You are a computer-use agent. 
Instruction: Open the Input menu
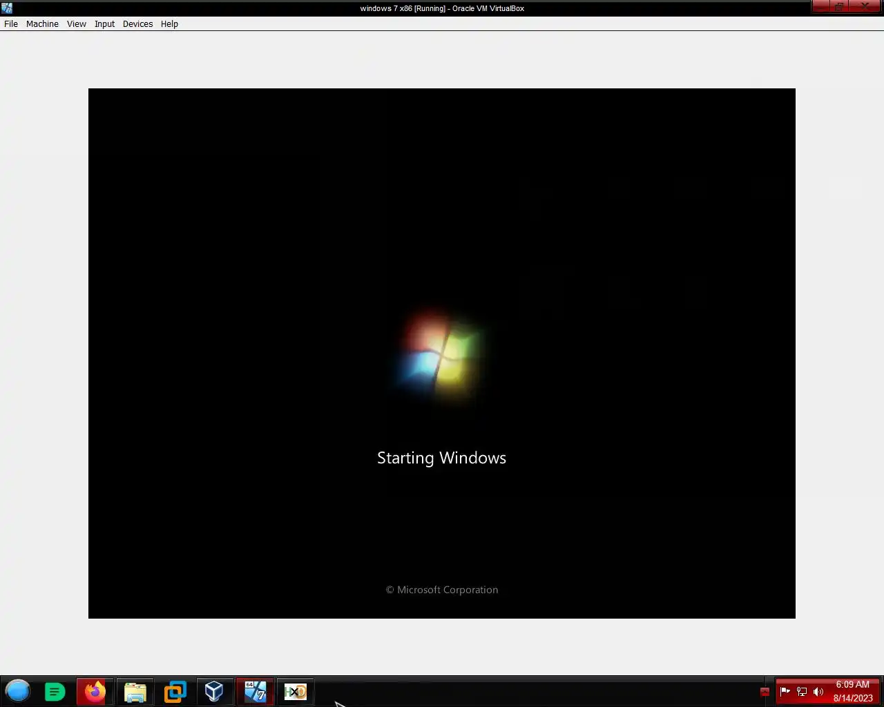click(x=104, y=23)
